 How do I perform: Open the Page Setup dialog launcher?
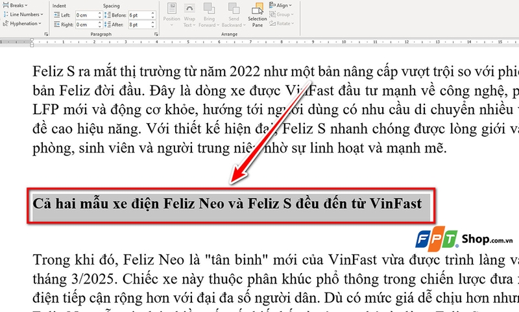(x=46, y=34)
